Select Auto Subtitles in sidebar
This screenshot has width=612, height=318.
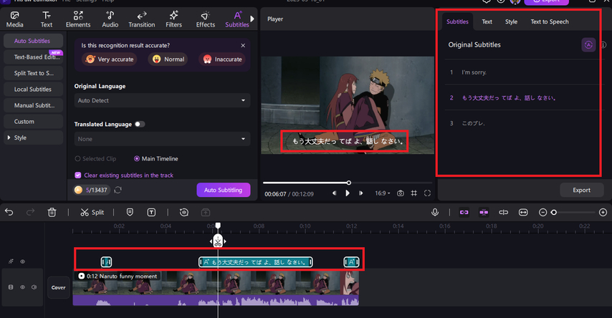point(33,41)
